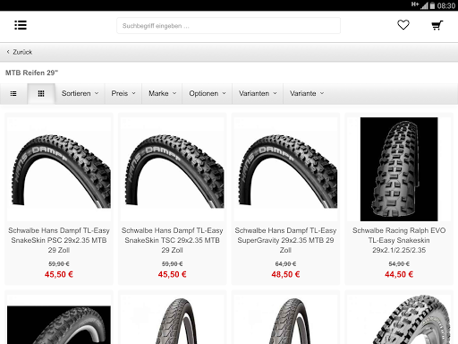Go back with Zurück arrow
This screenshot has width=458, height=344.
[20, 52]
